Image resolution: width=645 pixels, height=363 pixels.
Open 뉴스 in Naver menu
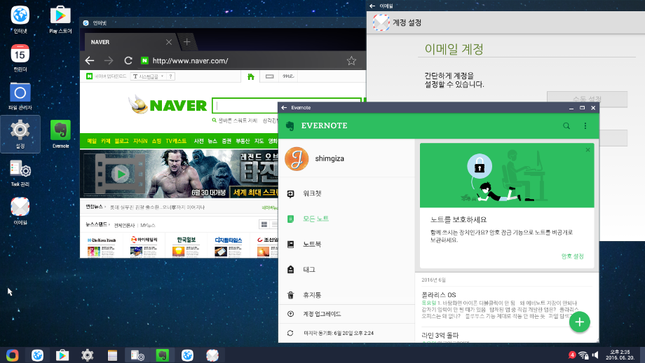click(212, 141)
